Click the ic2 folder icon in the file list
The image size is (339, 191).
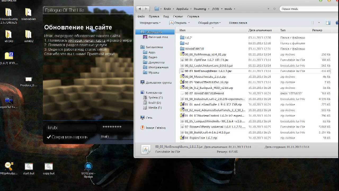click(x=182, y=43)
